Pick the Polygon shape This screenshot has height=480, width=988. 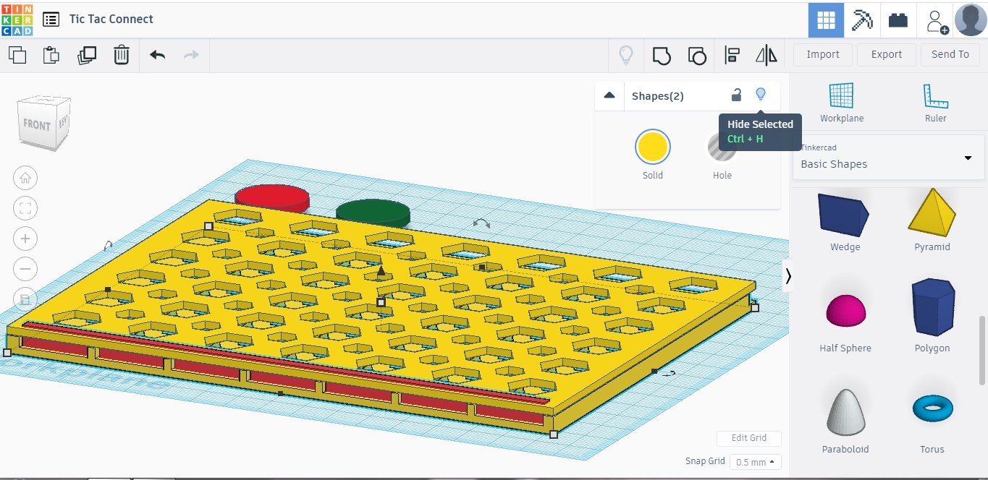click(x=932, y=307)
